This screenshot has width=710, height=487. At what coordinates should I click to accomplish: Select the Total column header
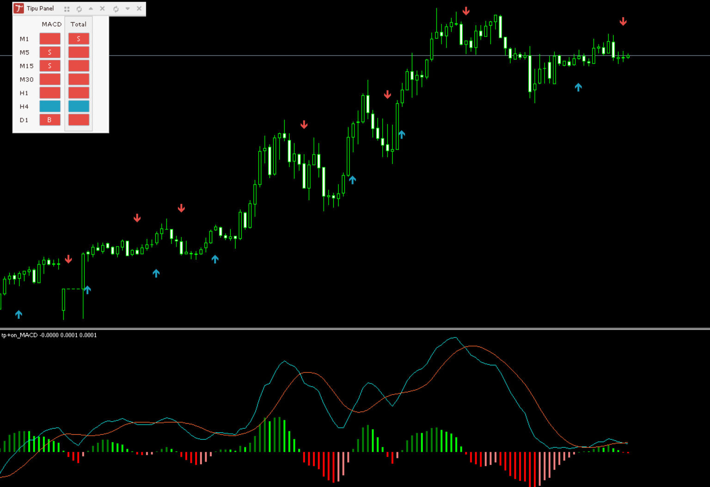pos(78,24)
